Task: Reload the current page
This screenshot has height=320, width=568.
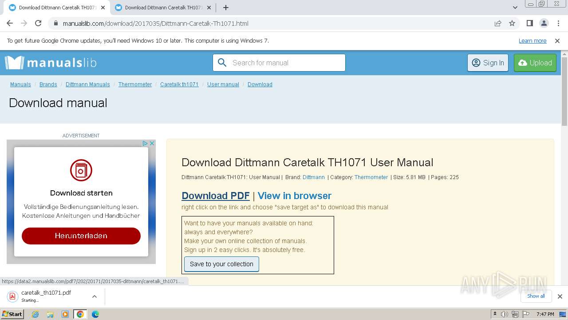Action: (38, 23)
